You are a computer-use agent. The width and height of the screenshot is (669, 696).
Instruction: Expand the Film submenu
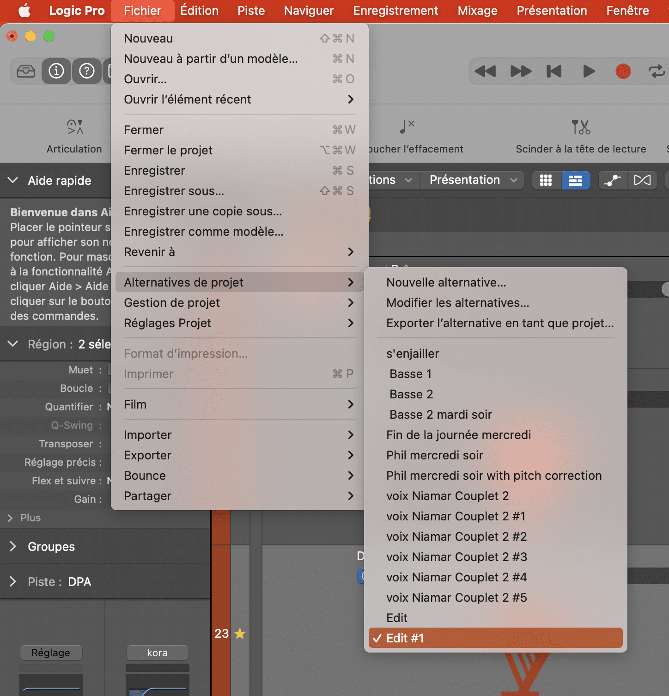(x=239, y=404)
